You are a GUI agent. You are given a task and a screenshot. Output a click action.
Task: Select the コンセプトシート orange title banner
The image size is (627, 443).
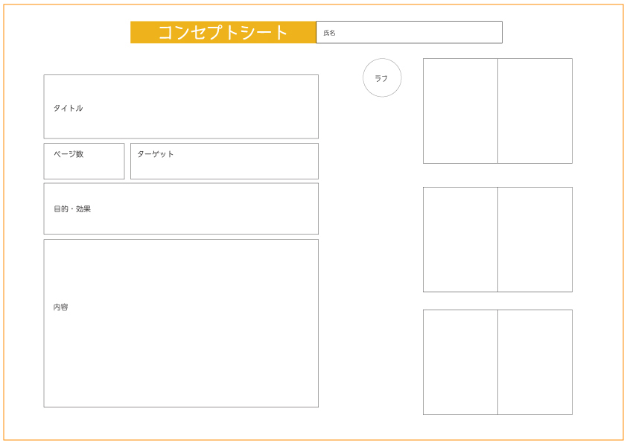pyautogui.click(x=223, y=32)
